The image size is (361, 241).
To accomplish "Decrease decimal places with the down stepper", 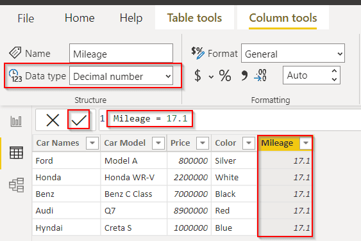I will (x=334, y=79).
